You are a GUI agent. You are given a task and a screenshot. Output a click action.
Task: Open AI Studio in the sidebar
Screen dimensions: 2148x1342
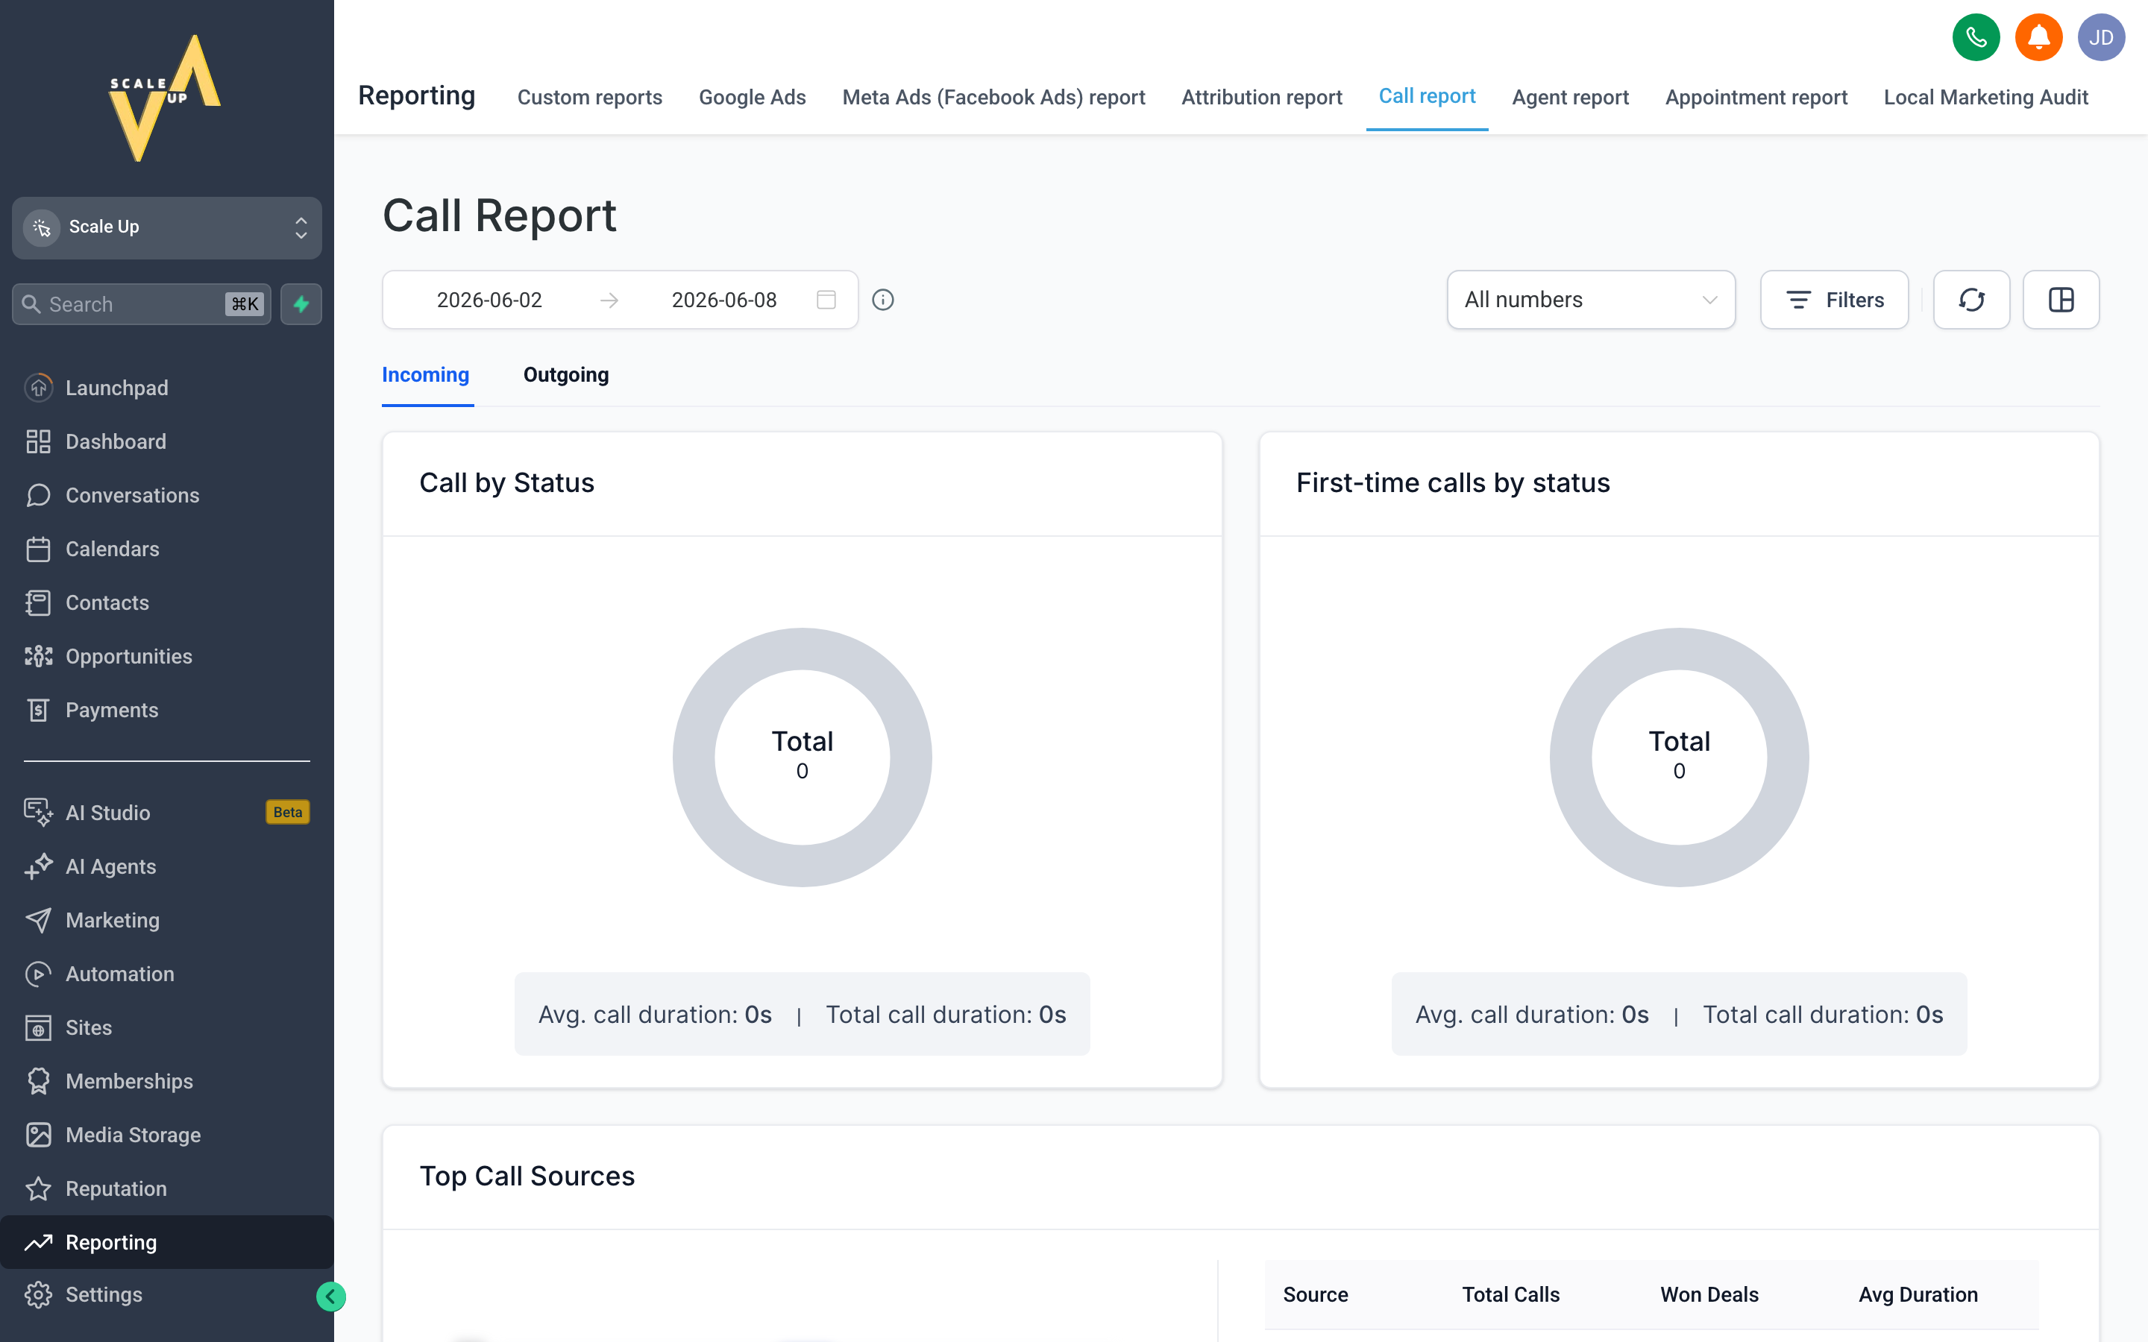(167, 812)
